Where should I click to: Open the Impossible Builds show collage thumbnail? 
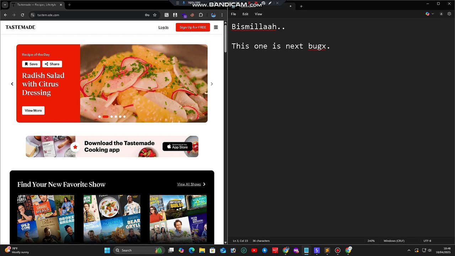click(178, 219)
